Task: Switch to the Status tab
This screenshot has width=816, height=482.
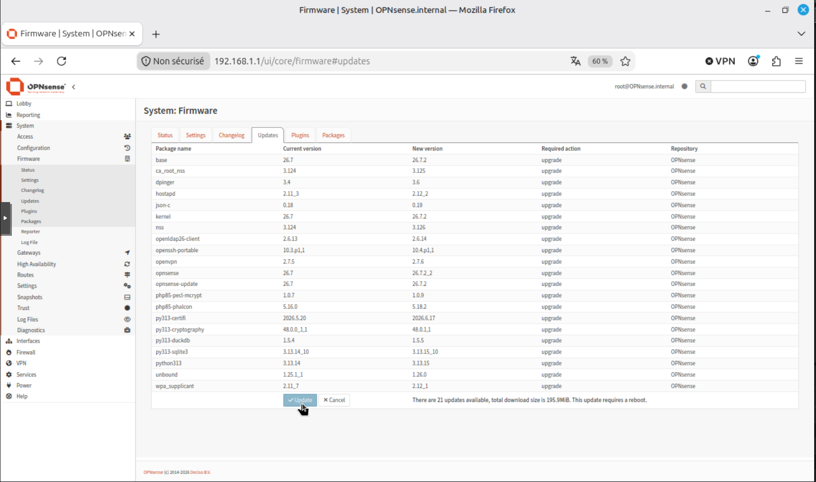Action: pos(165,135)
